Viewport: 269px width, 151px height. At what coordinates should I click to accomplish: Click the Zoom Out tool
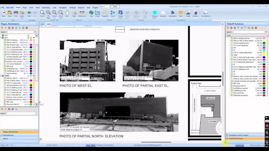point(61,14)
